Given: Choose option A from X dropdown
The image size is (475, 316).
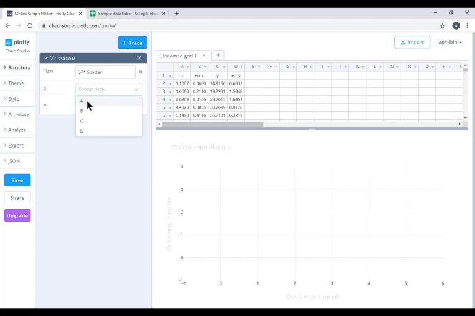Looking at the screenshot, I should (x=109, y=101).
